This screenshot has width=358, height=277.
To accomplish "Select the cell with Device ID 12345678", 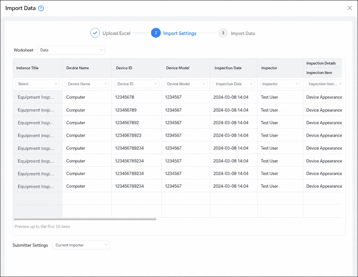I will point(137,97).
